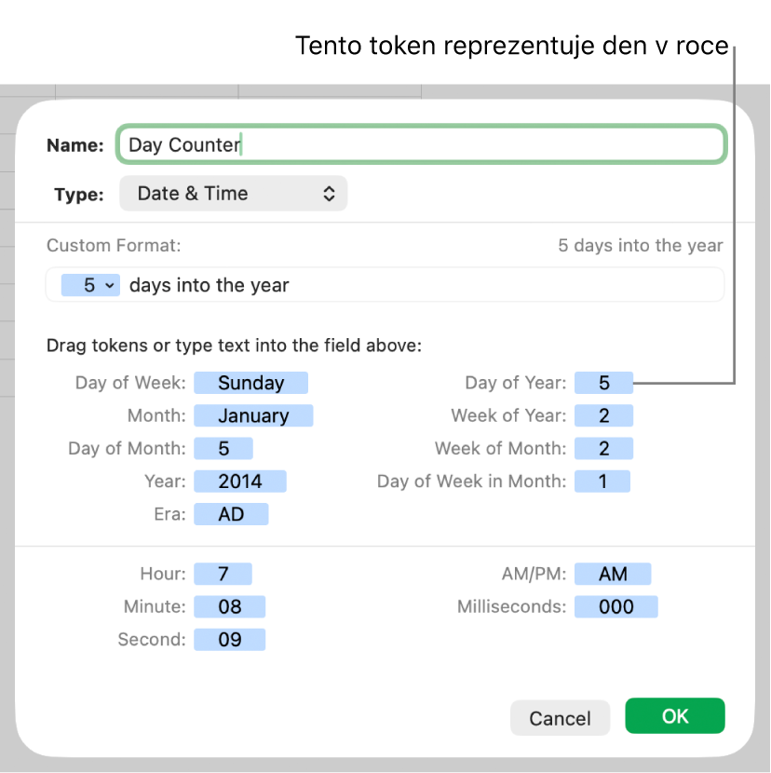
Task: Expand token options arrow in custom format
Action: tap(111, 286)
